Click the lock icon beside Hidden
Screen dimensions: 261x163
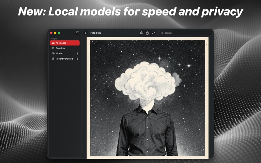click(77, 53)
